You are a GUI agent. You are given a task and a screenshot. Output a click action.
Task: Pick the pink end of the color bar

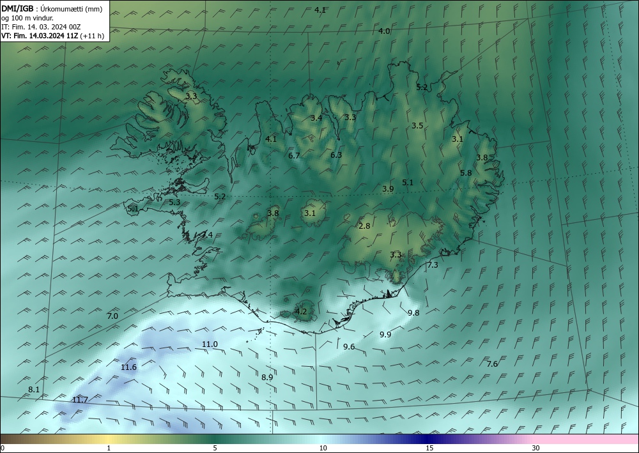coord(587,439)
